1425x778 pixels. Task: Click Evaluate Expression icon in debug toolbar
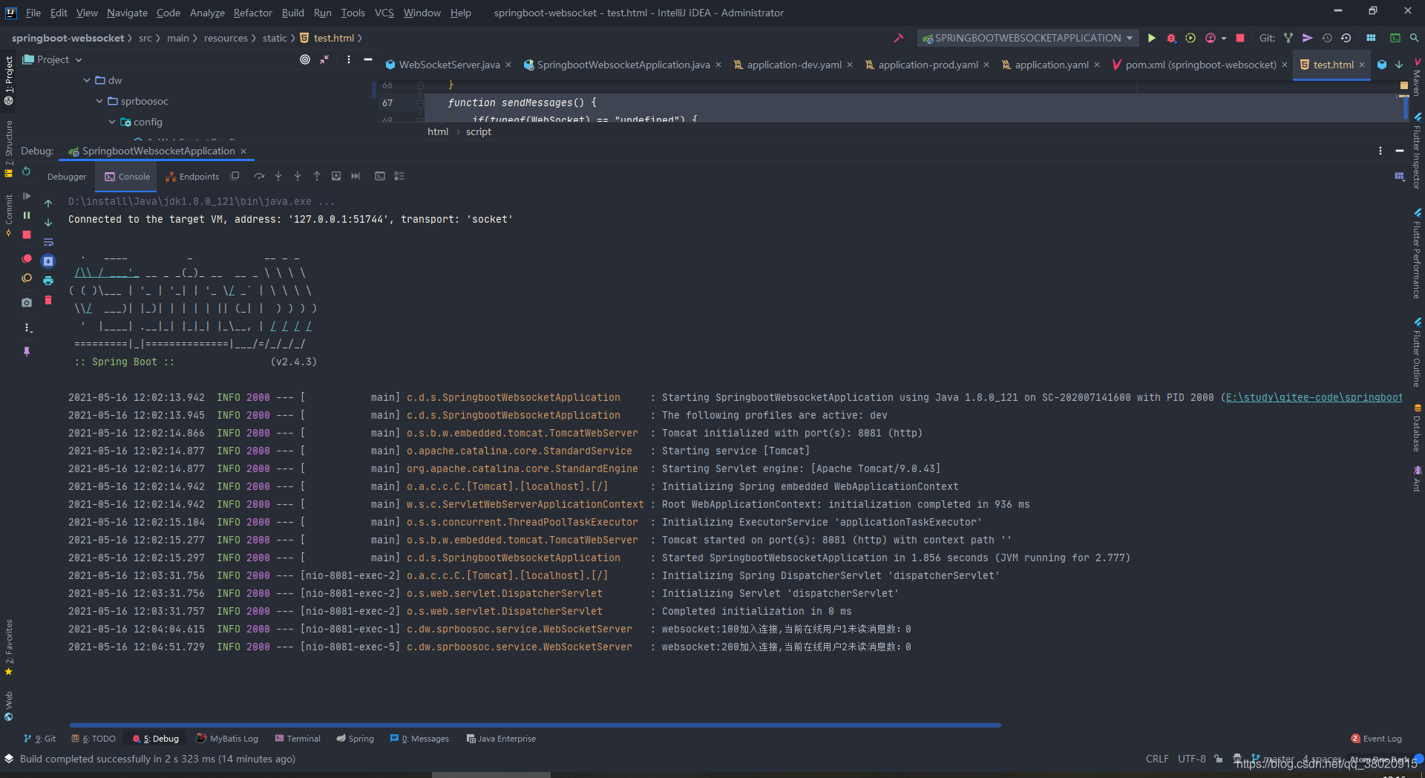tap(380, 176)
